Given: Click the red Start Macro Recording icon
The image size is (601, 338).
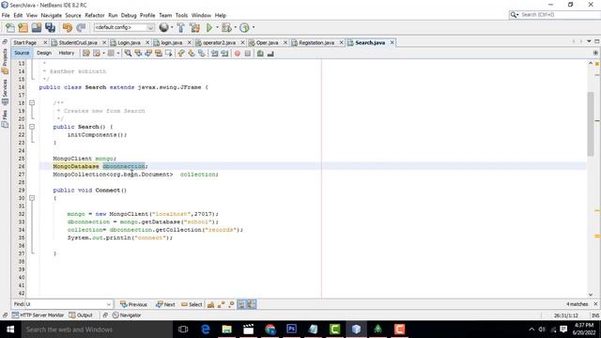Looking at the screenshot, I should coord(238,54).
